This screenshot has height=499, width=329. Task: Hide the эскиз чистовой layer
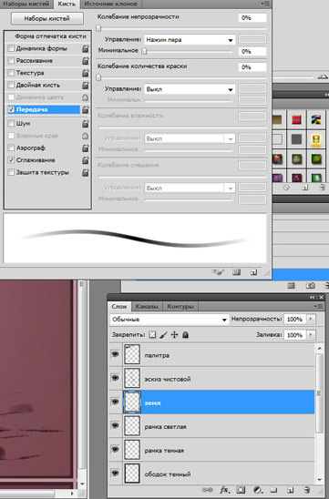[x=115, y=378]
